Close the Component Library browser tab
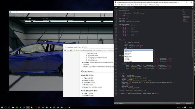This screenshot has height=109, width=195. click(x=82, y=47)
